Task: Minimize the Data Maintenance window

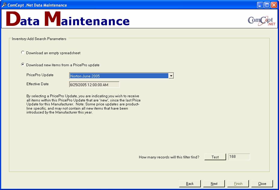Action: coord(260,5)
